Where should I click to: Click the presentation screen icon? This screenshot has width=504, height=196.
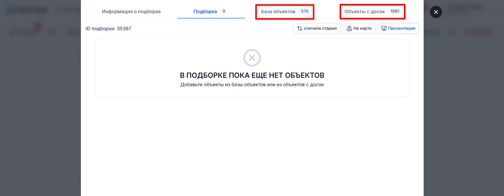[384, 28]
